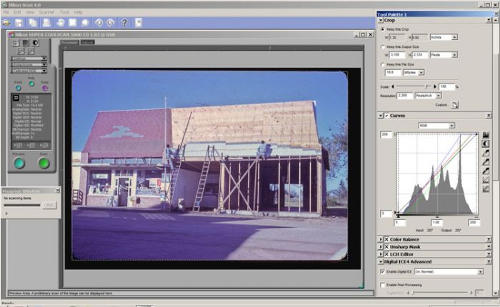The width and height of the screenshot is (500, 307).
Task: Open the Pixels units dropdown
Action: (444, 55)
